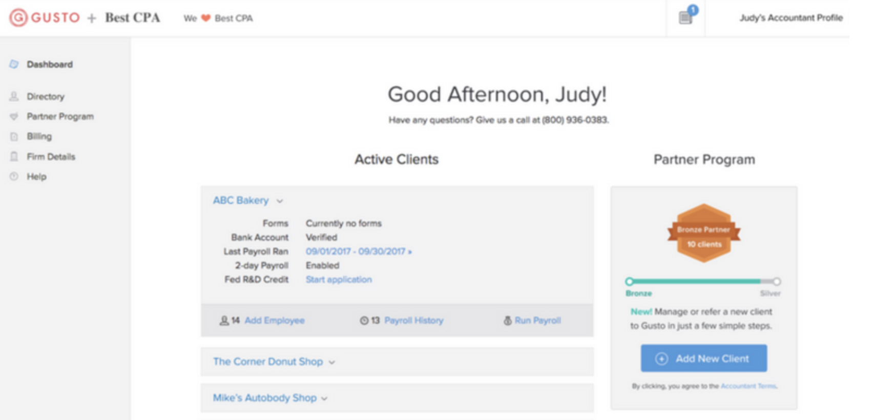Collapse the ABC Bakery client chevron
The height and width of the screenshot is (420, 872).
pyautogui.click(x=280, y=201)
